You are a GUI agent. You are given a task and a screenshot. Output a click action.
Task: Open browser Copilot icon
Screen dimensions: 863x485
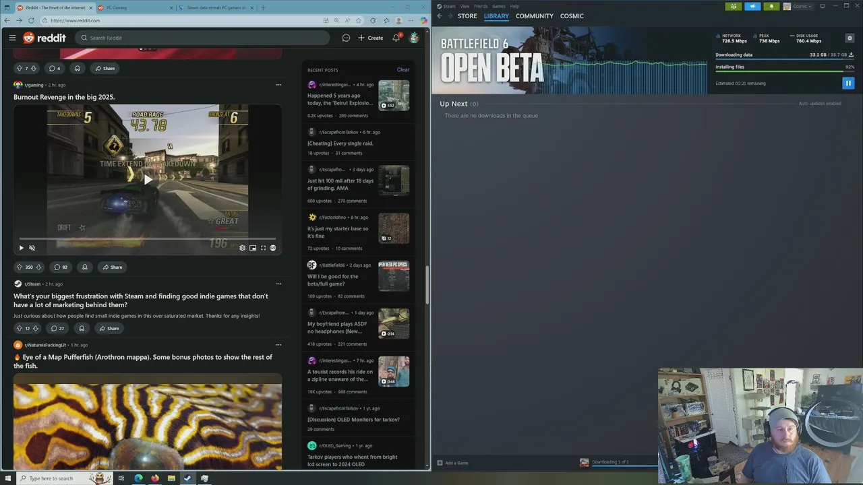(424, 20)
